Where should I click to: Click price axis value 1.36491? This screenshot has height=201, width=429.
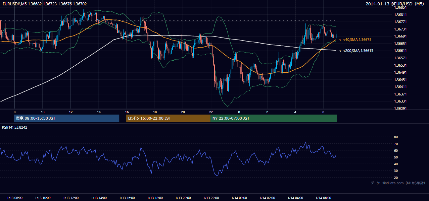click(x=400, y=72)
